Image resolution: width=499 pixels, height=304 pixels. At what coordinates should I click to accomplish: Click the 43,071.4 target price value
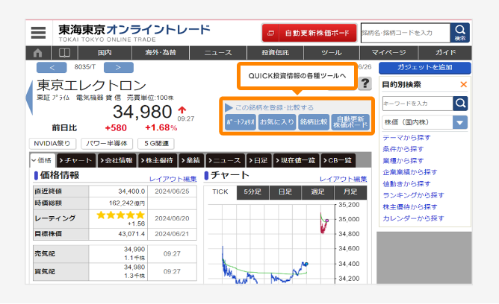pyautogui.click(x=131, y=234)
